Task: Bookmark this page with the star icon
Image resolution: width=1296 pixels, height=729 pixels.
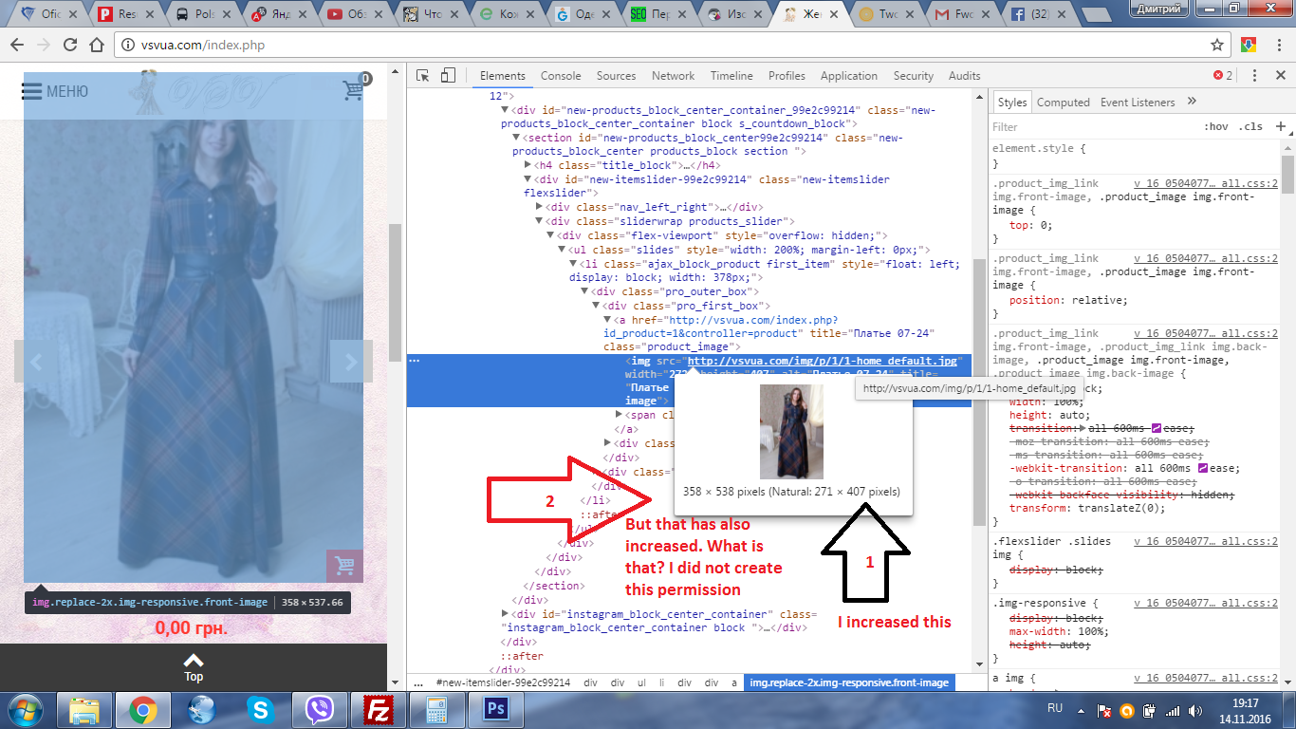Action: tap(1217, 45)
